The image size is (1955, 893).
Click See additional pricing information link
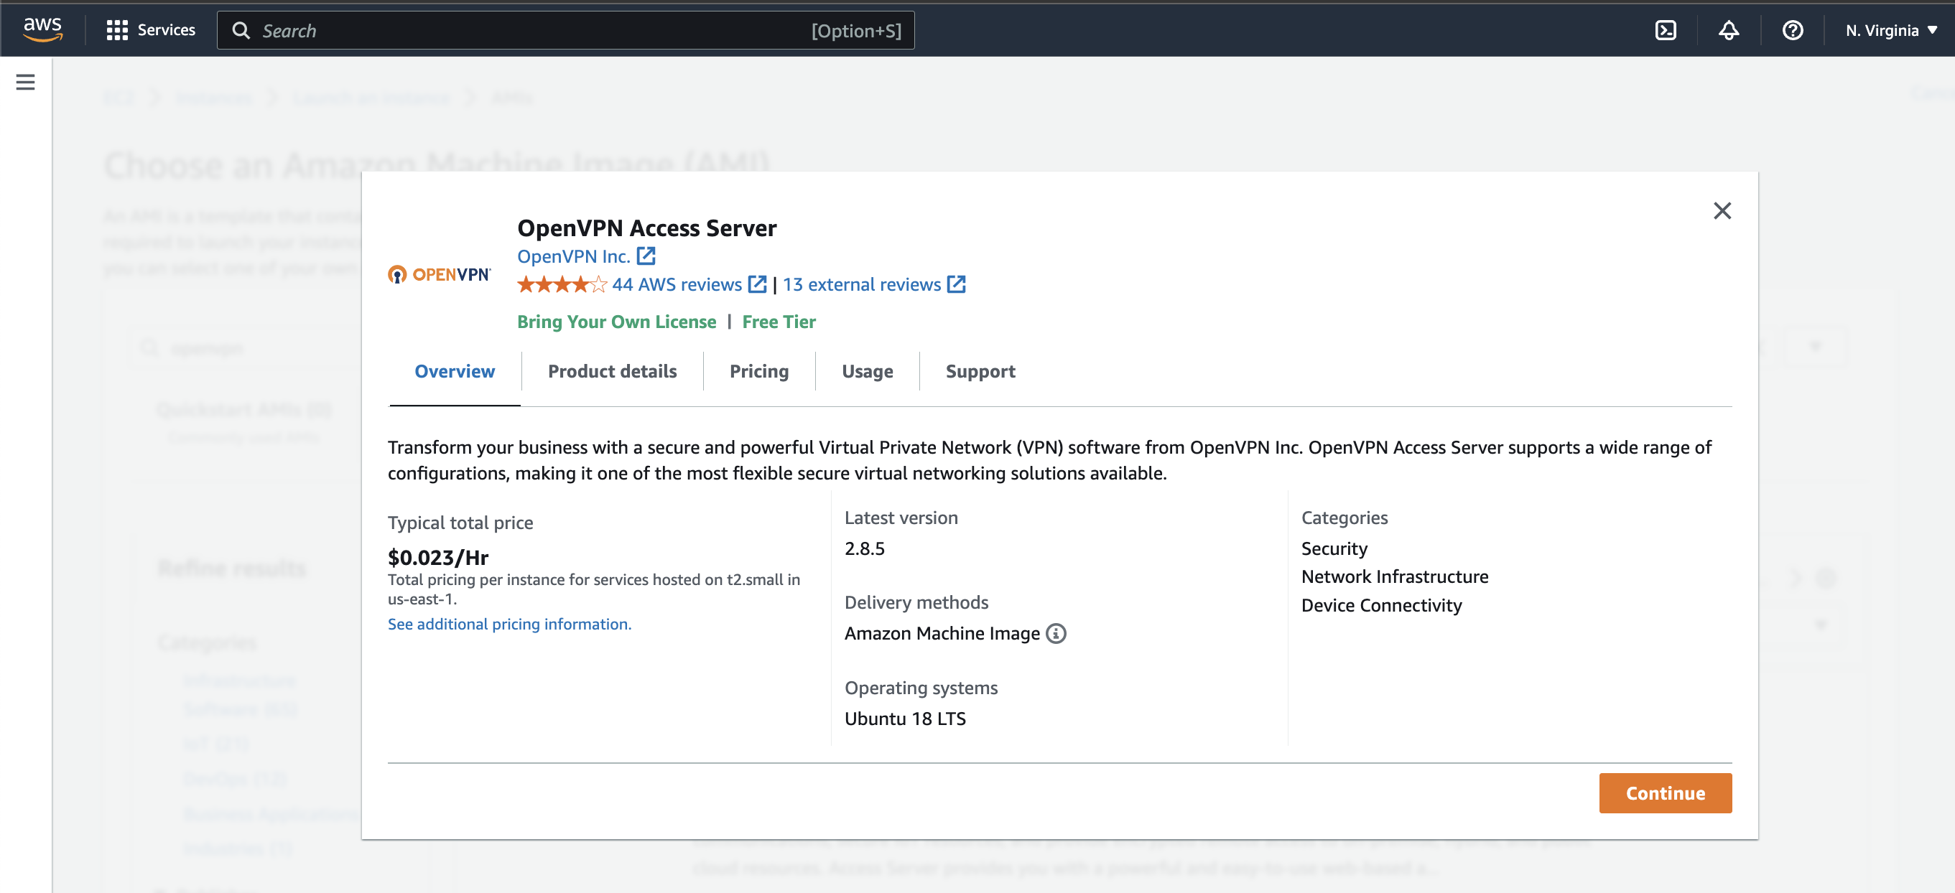click(509, 624)
